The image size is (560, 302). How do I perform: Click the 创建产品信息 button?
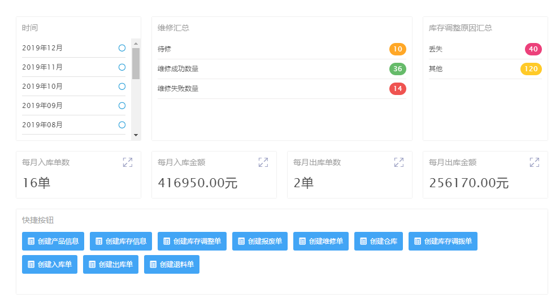(x=54, y=241)
